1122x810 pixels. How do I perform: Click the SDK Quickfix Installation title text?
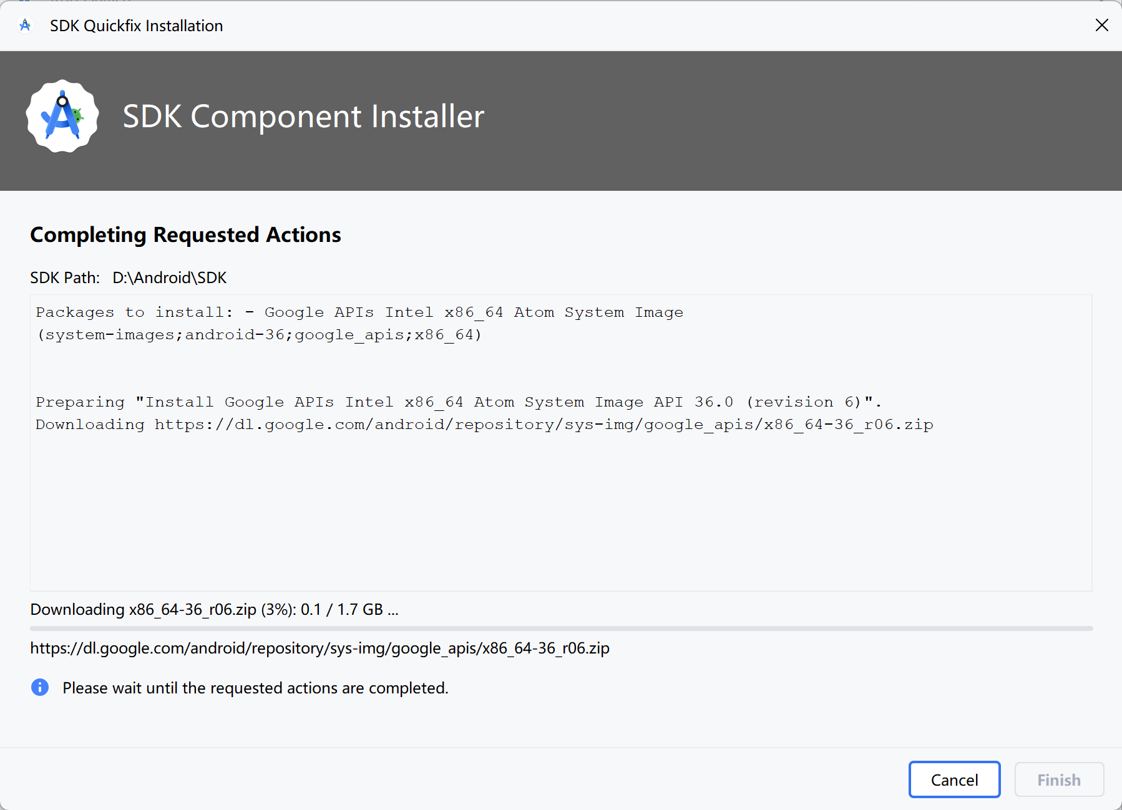click(136, 26)
